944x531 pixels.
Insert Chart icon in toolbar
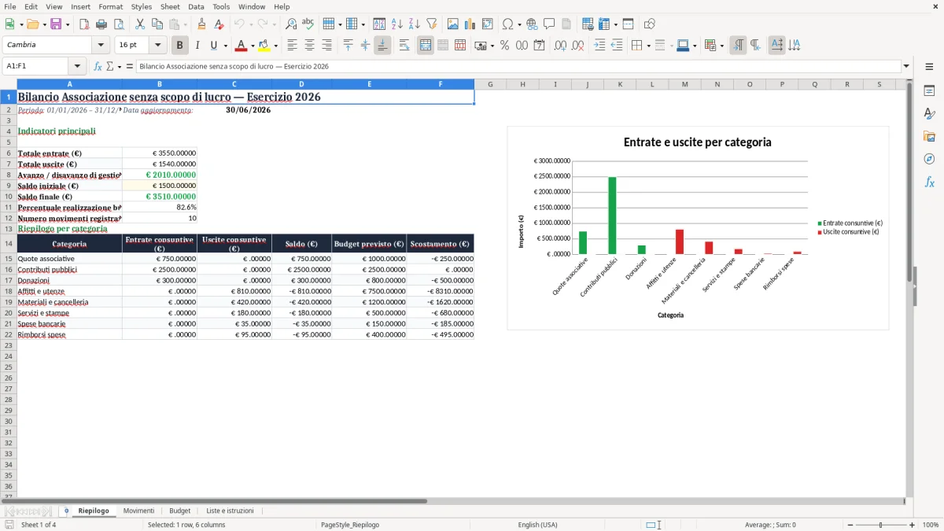(x=470, y=24)
